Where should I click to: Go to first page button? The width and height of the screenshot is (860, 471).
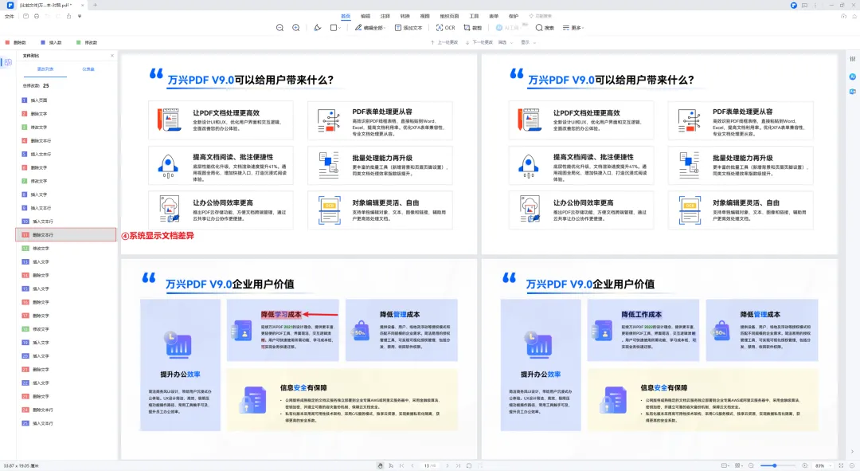tap(402, 465)
